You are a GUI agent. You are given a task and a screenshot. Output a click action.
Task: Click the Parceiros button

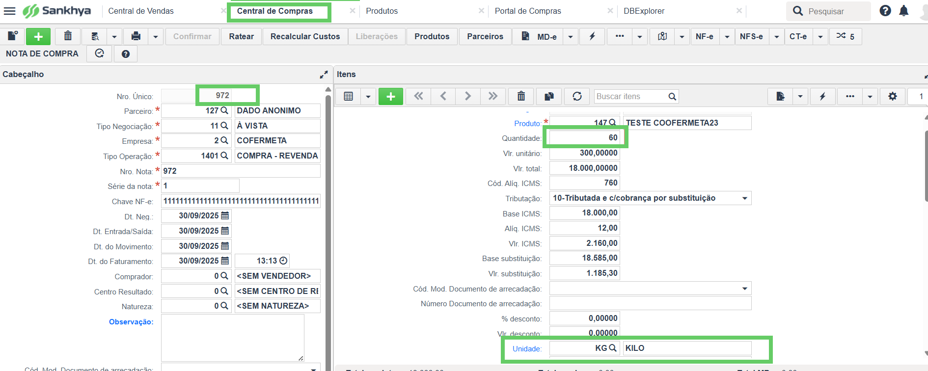(485, 36)
